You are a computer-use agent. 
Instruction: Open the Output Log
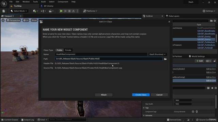click(x=28, y=120)
